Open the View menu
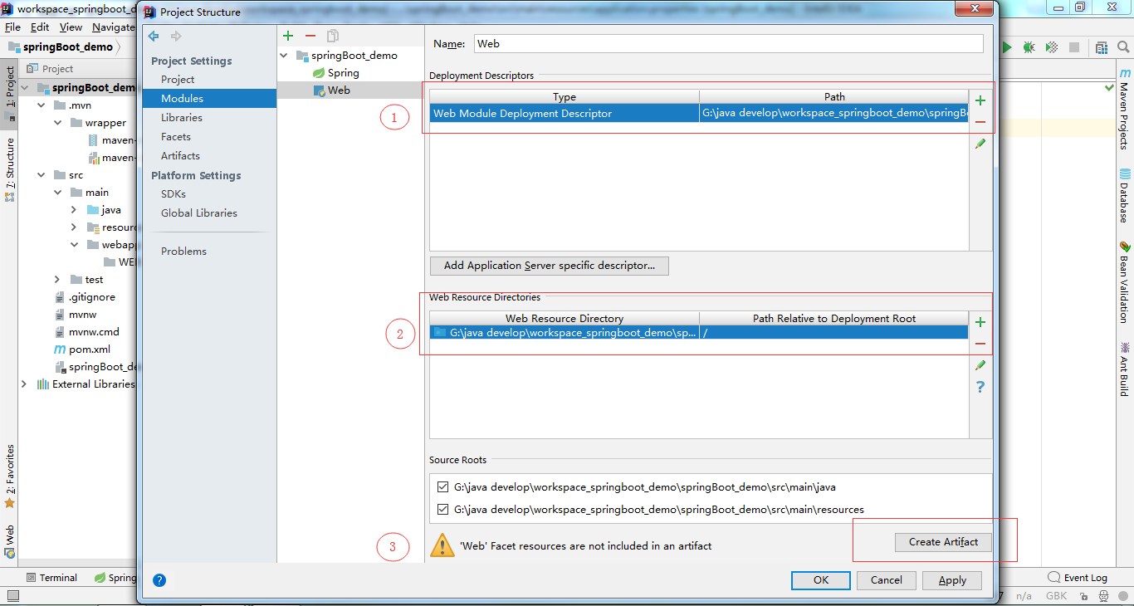1134x606 pixels. pos(71,27)
